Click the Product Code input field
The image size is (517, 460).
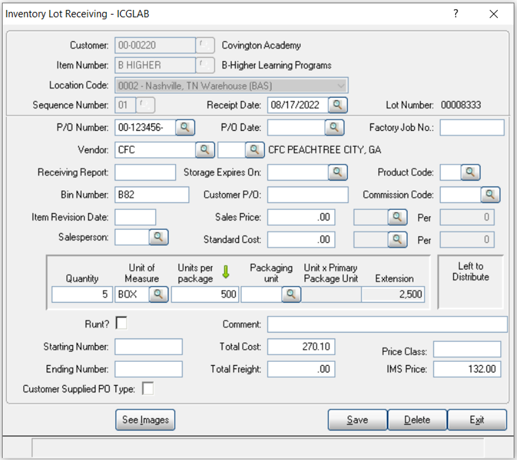coord(450,172)
